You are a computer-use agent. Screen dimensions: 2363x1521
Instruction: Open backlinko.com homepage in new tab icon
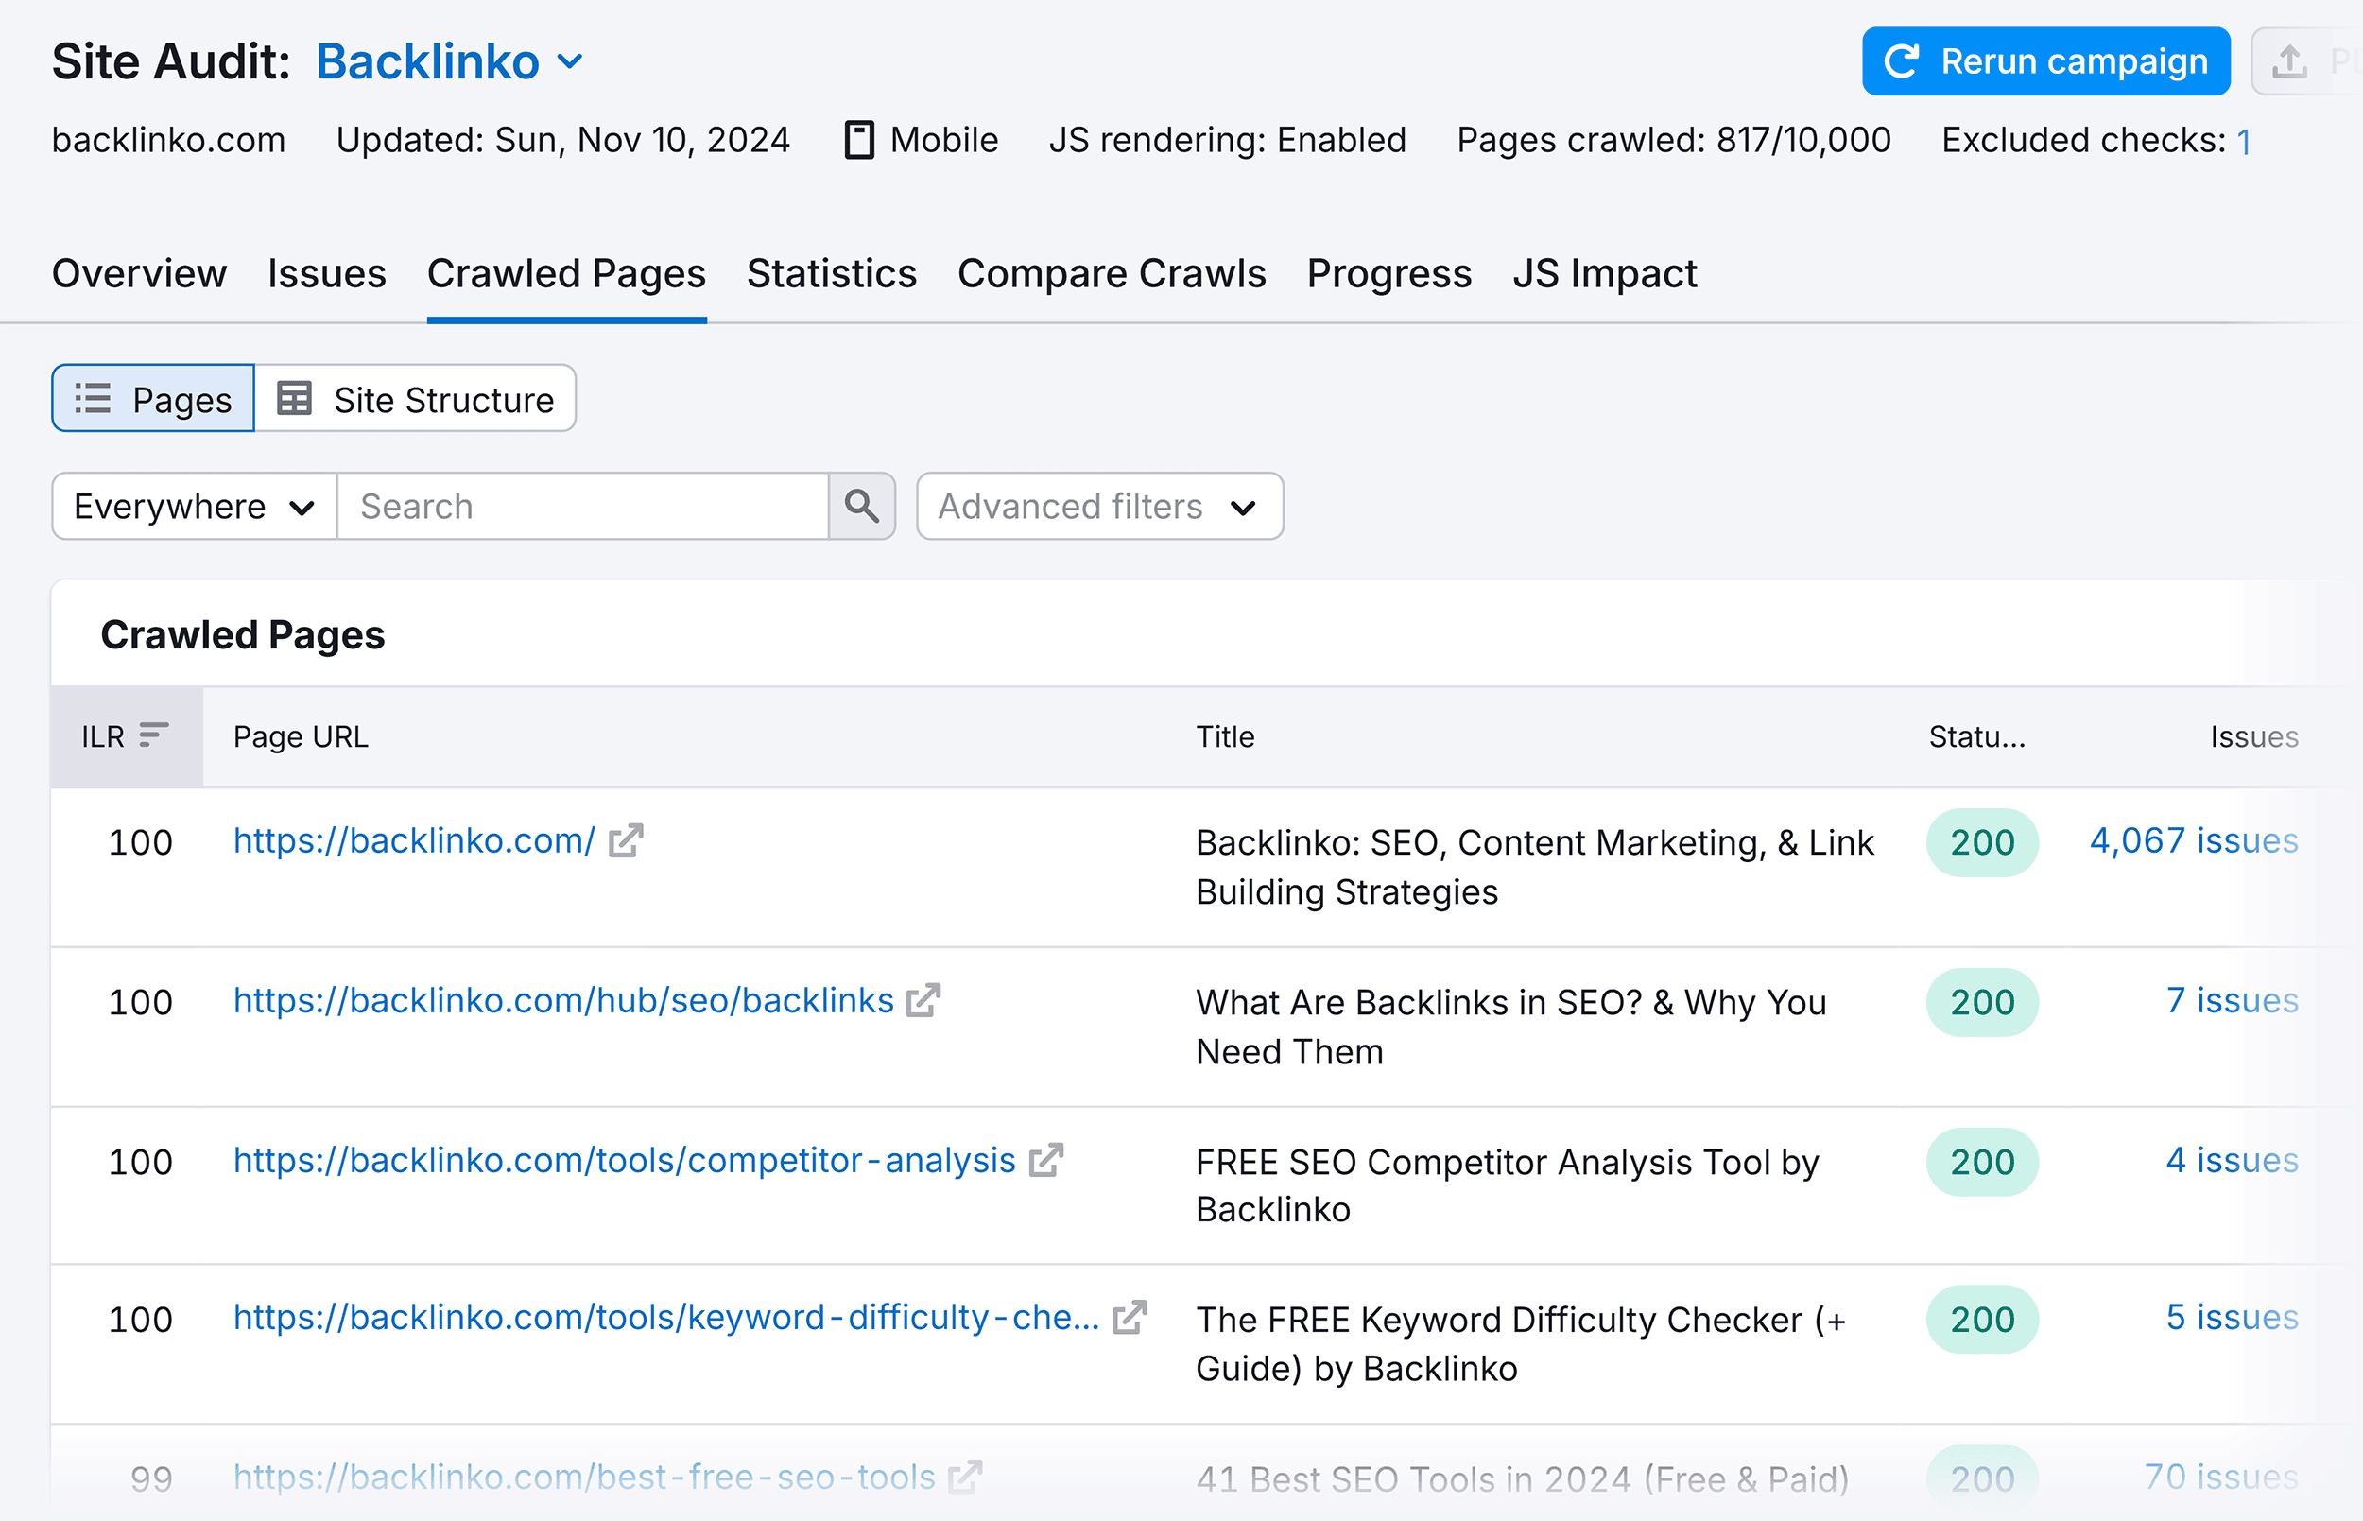tap(626, 840)
